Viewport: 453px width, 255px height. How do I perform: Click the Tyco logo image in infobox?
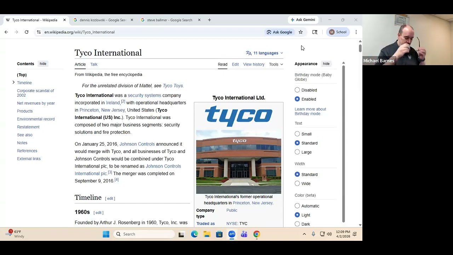point(239,116)
